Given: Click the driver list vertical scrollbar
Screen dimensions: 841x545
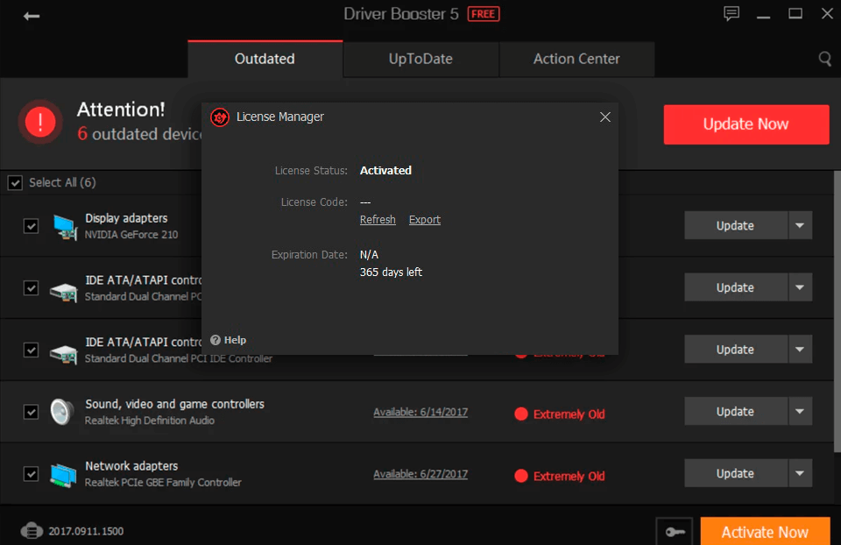Looking at the screenshot, I should (837, 311).
